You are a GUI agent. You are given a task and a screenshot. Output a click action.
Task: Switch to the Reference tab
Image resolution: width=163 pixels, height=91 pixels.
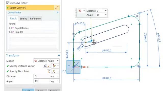coord(35,19)
